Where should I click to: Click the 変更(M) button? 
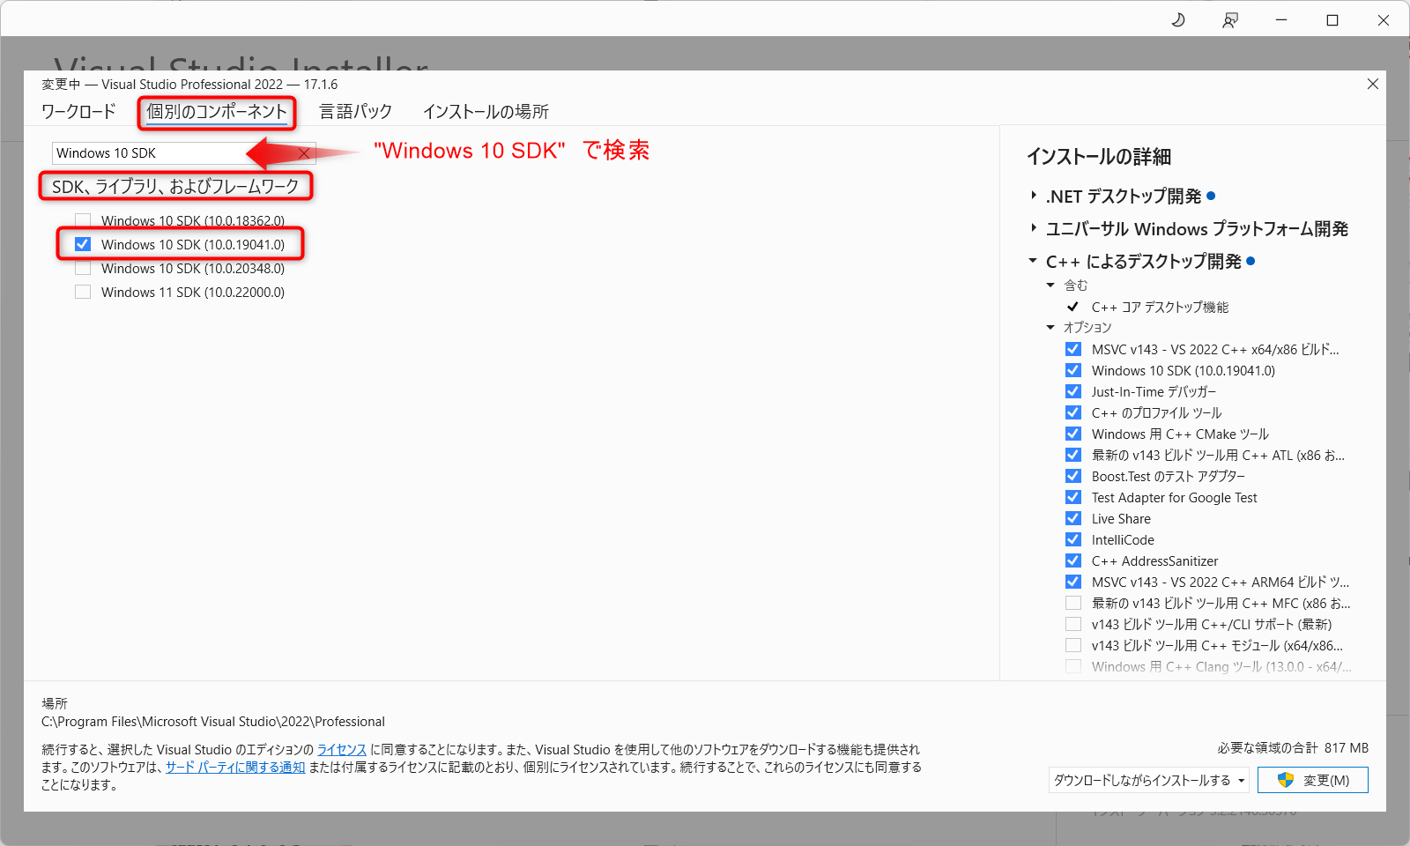click(1313, 780)
